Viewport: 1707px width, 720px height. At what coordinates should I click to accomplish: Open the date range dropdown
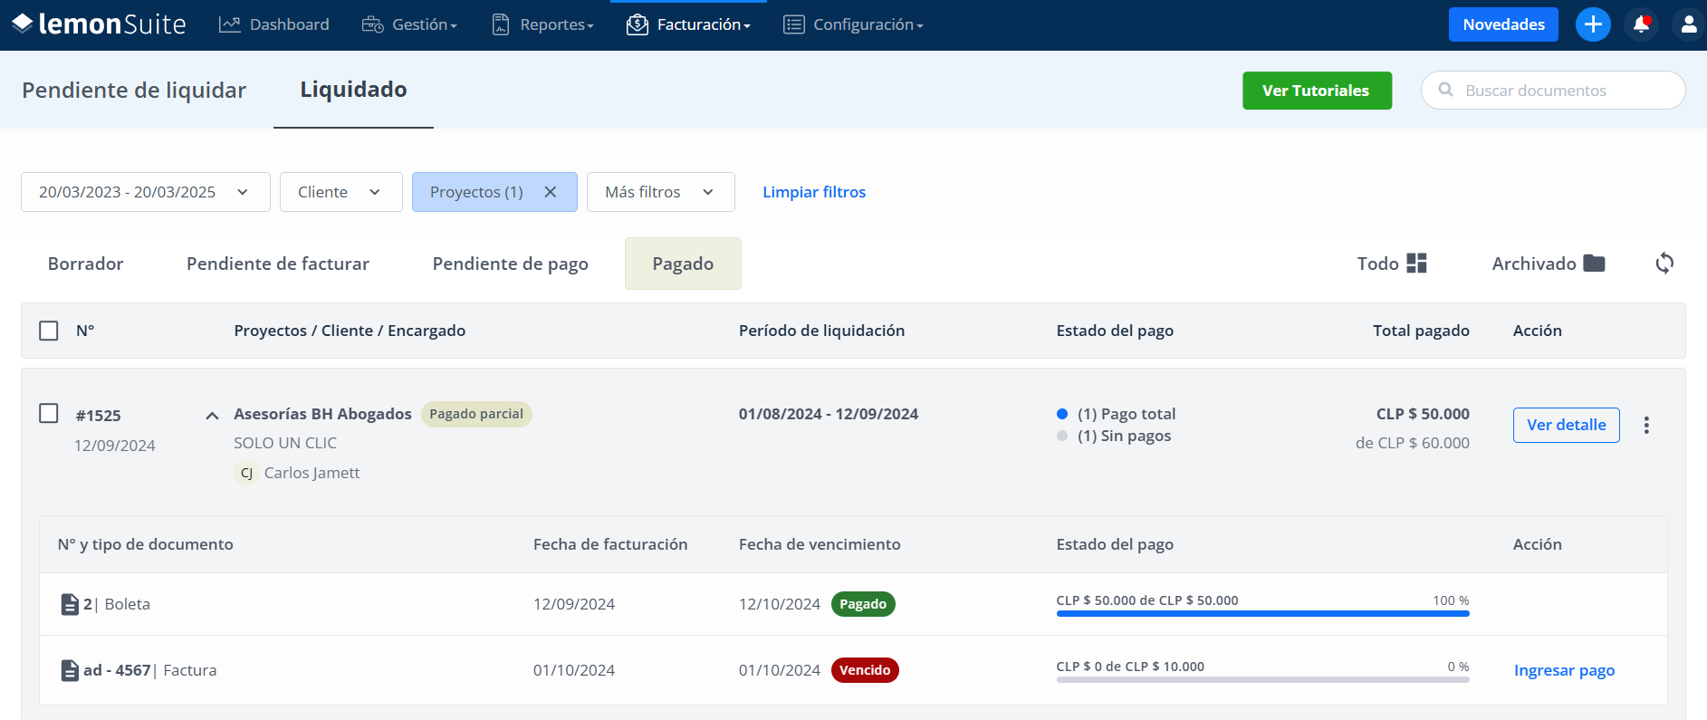point(146,192)
